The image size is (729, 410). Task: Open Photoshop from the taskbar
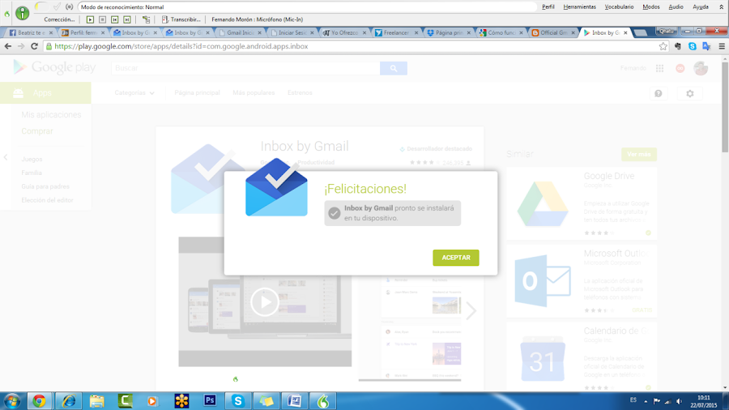[210, 401]
